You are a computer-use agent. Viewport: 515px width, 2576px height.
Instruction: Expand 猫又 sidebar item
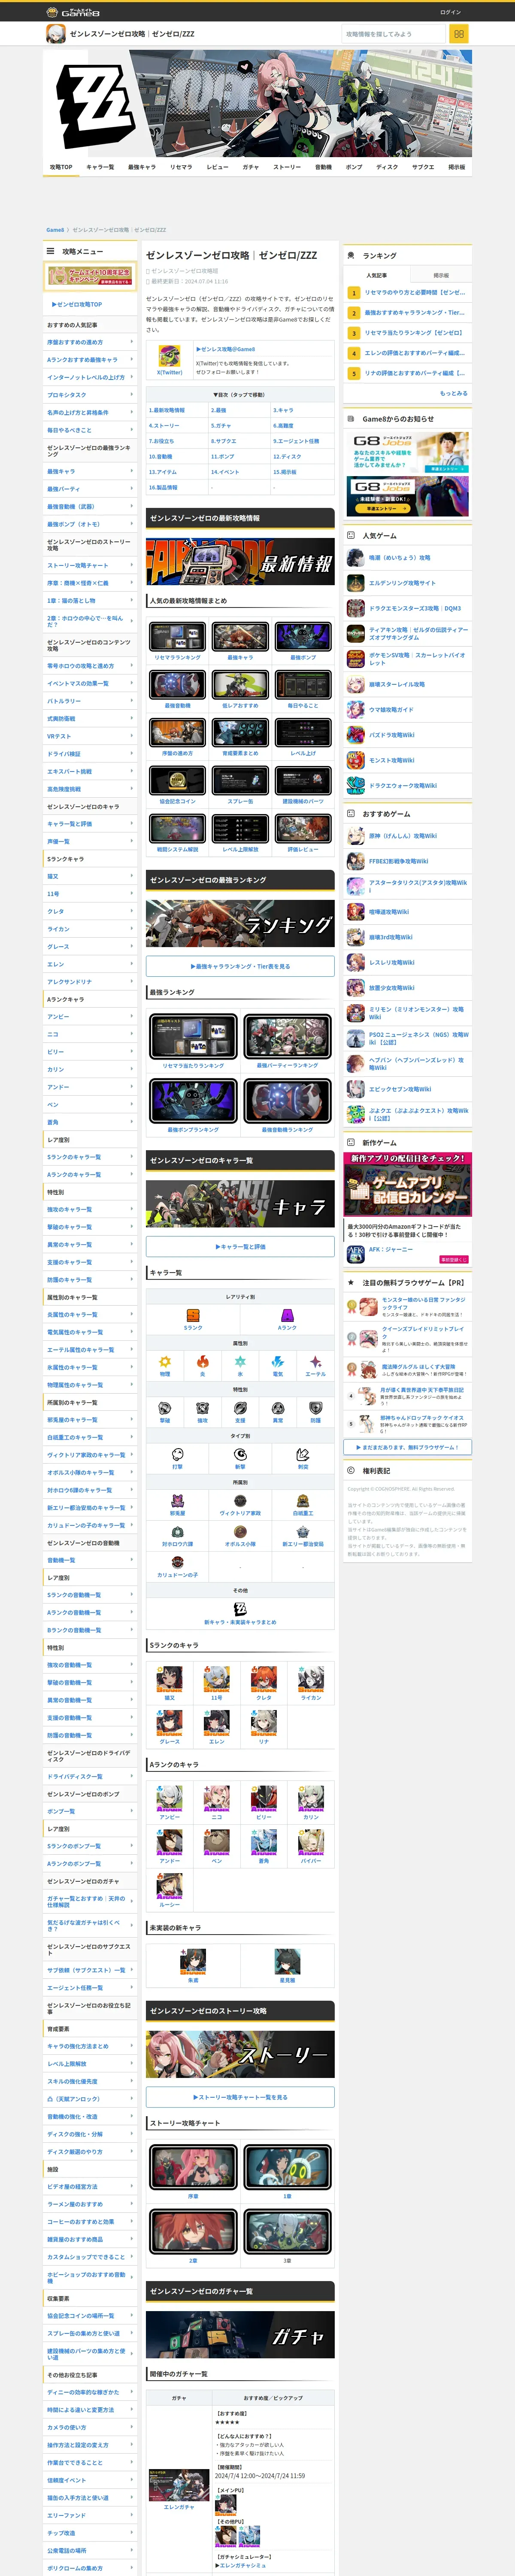pos(90,876)
